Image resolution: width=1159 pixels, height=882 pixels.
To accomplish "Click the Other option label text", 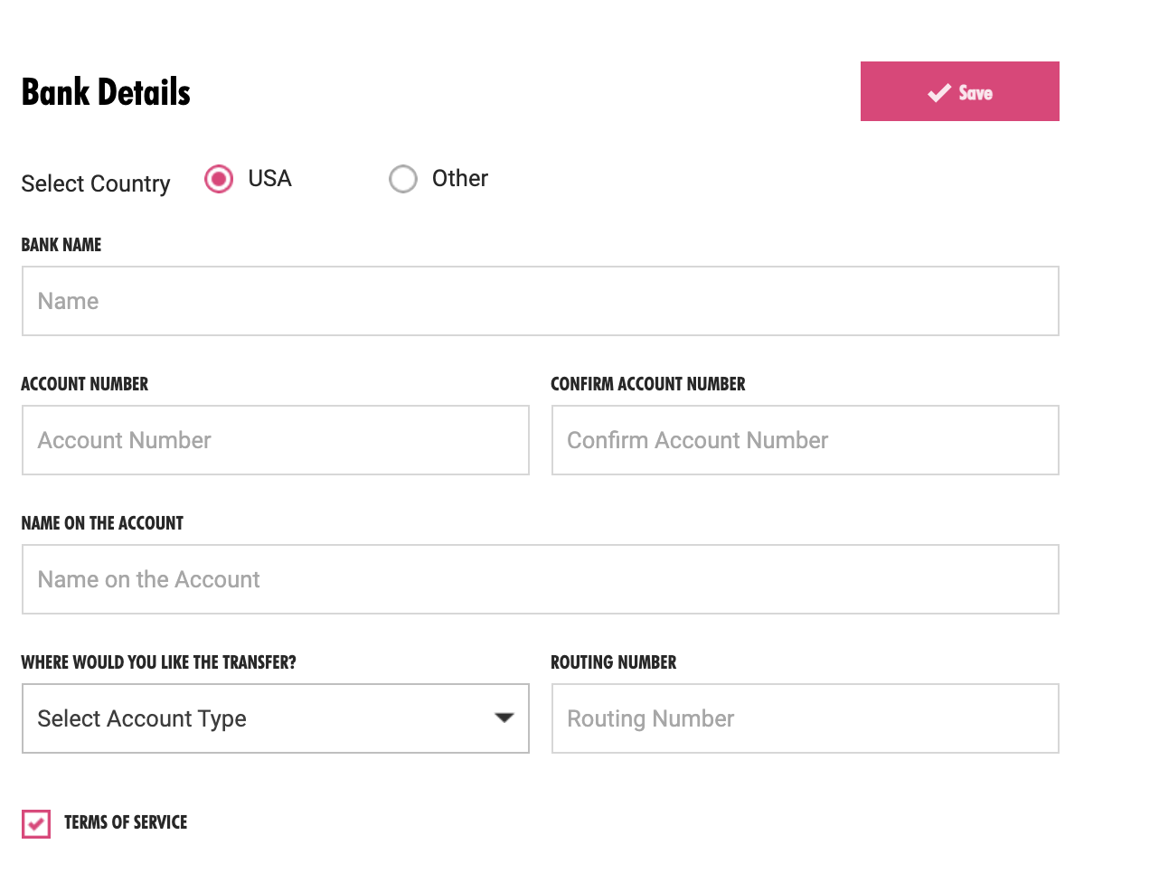I will 460,179.
